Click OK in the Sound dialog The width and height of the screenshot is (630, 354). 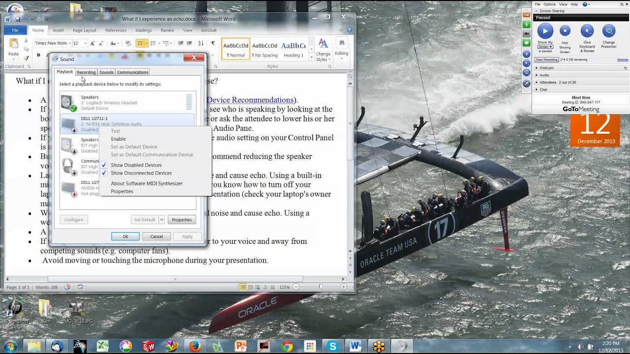pyautogui.click(x=125, y=236)
